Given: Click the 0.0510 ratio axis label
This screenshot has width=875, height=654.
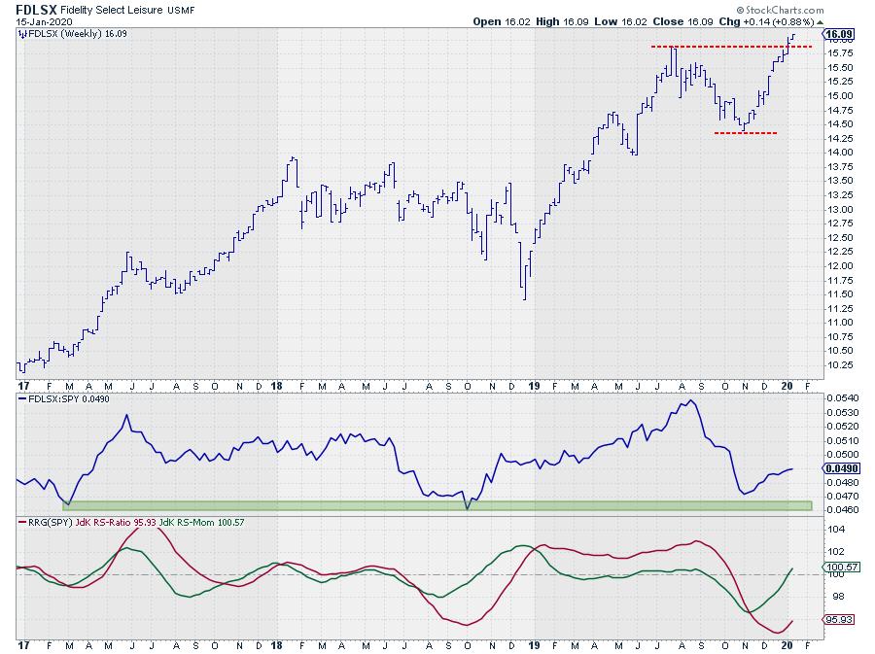Looking at the screenshot, I should pyautogui.click(x=843, y=440).
